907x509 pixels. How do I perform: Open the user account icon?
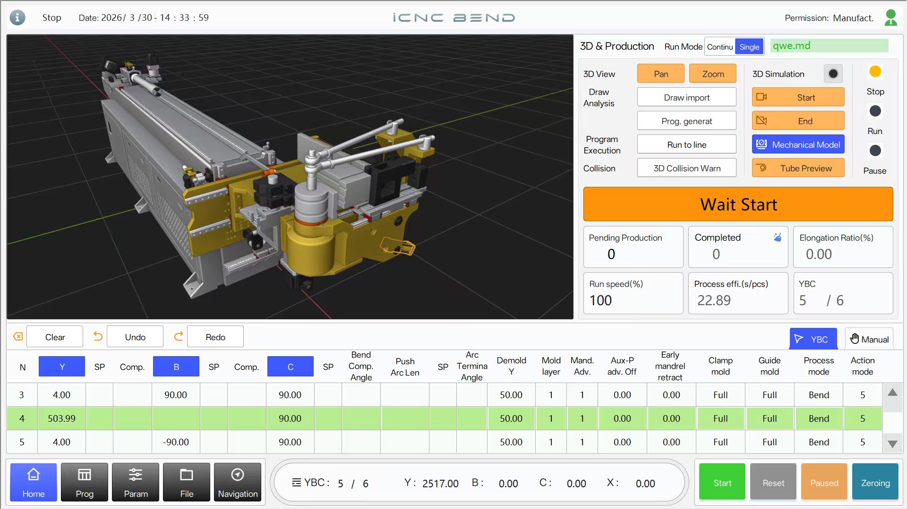click(891, 17)
